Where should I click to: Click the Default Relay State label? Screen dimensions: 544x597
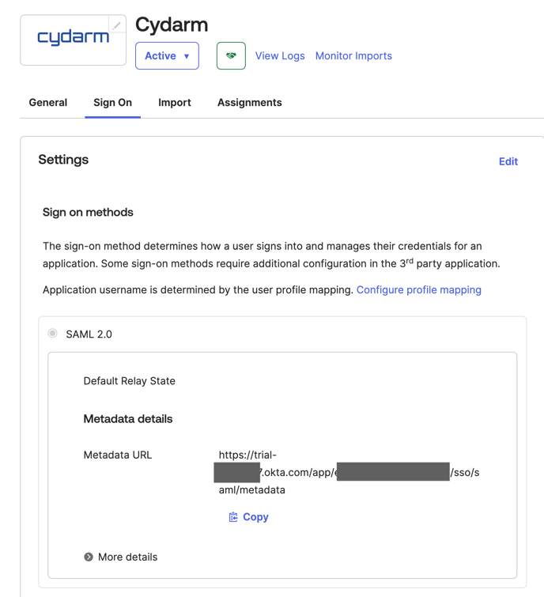tap(130, 381)
